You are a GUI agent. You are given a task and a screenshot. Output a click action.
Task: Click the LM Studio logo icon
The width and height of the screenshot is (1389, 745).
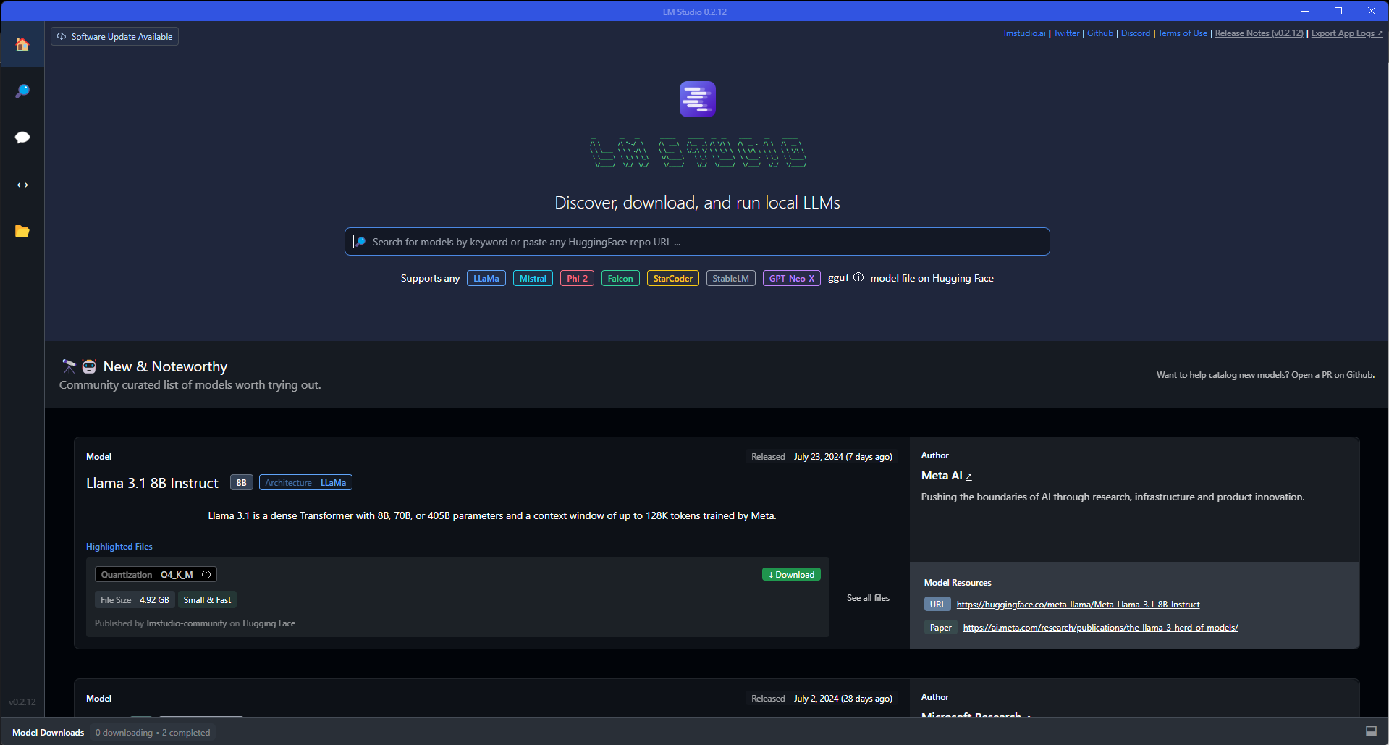coord(697,99)
